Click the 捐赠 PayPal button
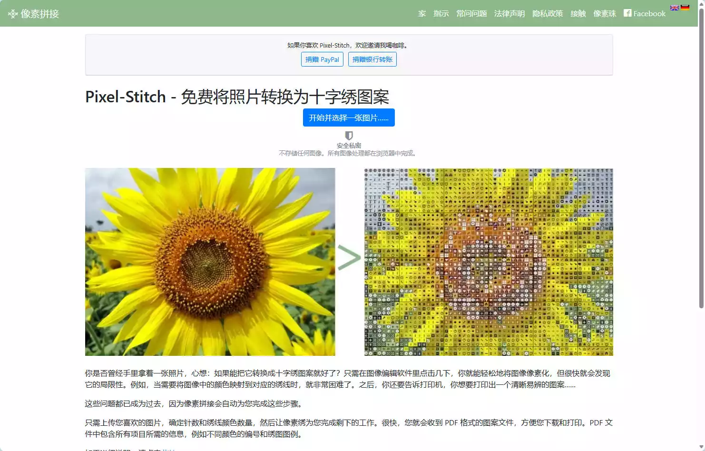705x451 pixels. tap(322, 59)
